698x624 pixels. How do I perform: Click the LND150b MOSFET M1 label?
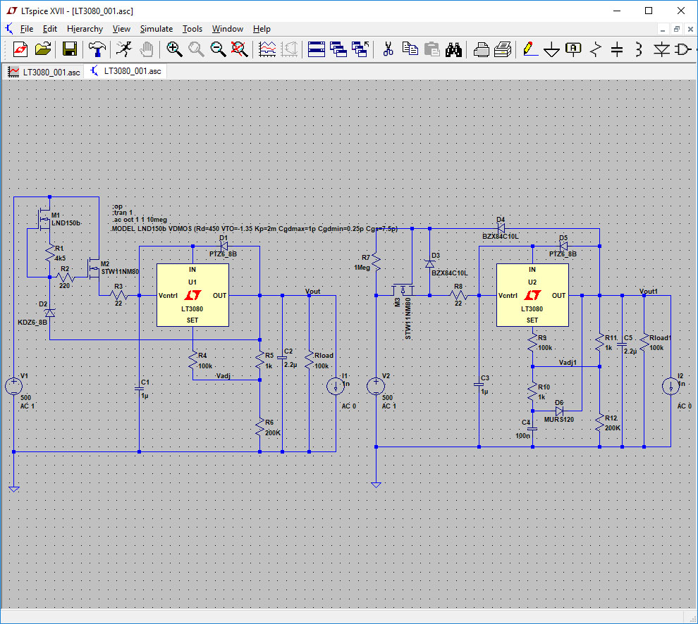66,223
